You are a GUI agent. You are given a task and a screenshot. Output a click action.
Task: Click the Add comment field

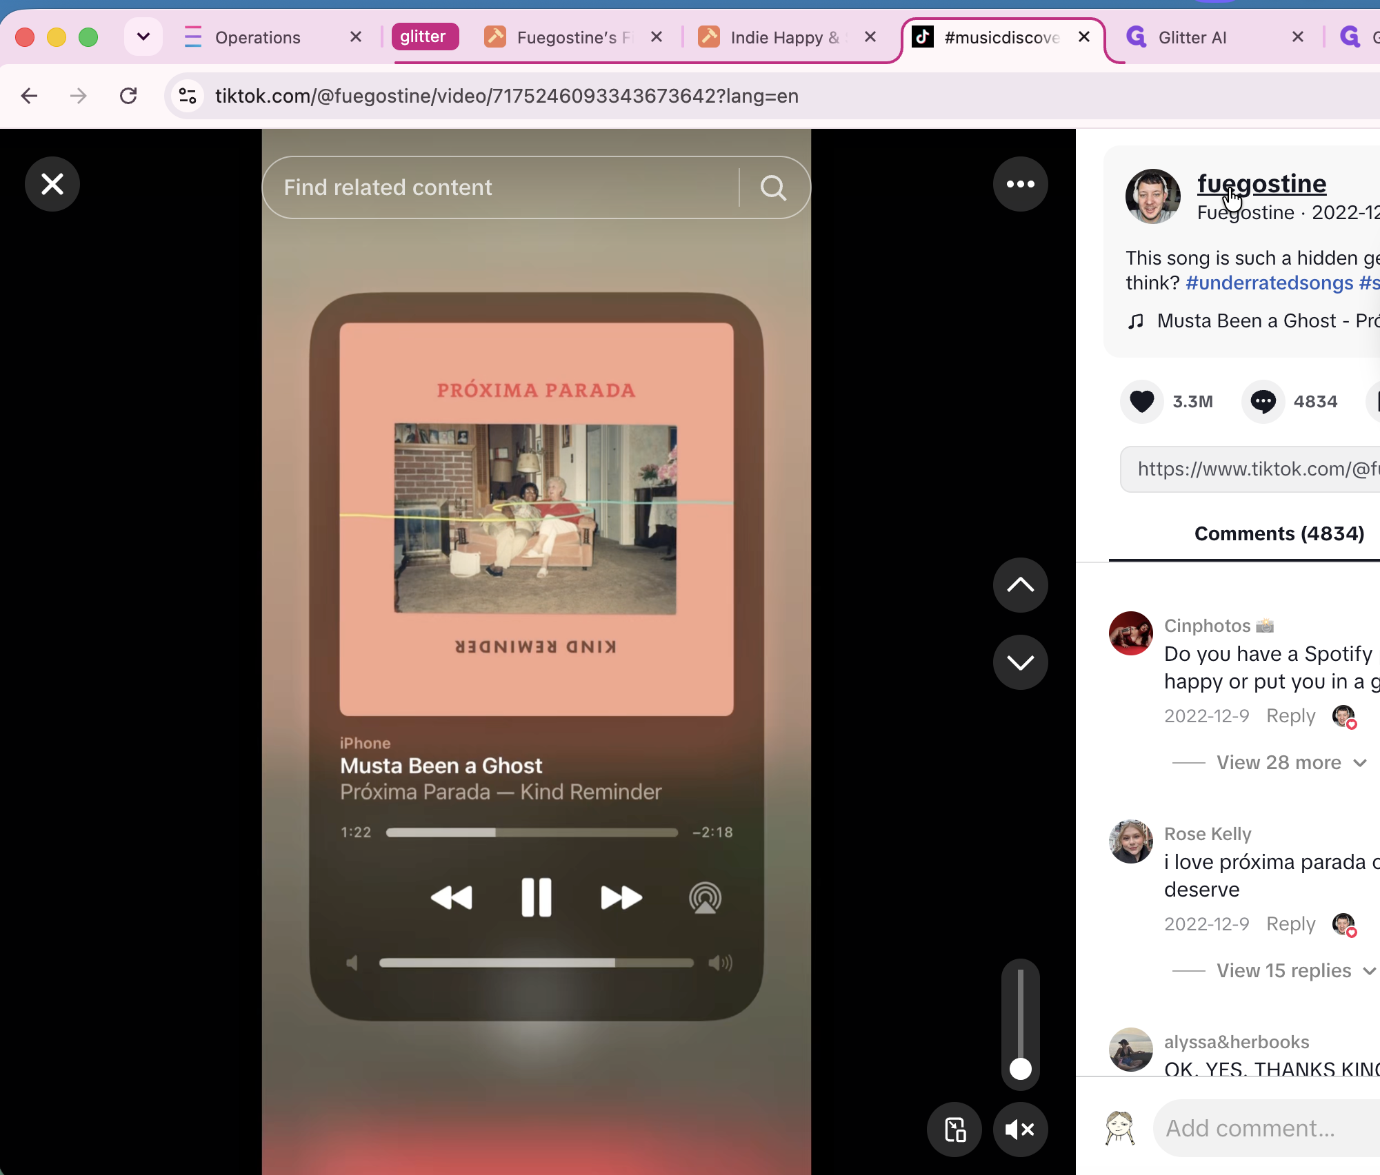pyautogui.click(x=1268, y=1128)
